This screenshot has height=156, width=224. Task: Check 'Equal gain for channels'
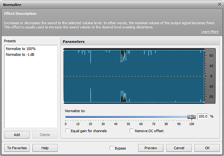click(x=67, y=131)
